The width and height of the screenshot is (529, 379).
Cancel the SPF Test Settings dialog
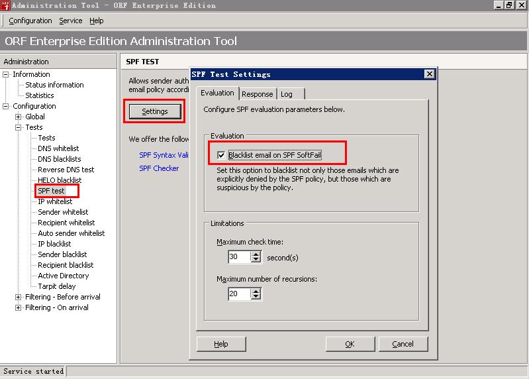403,344
